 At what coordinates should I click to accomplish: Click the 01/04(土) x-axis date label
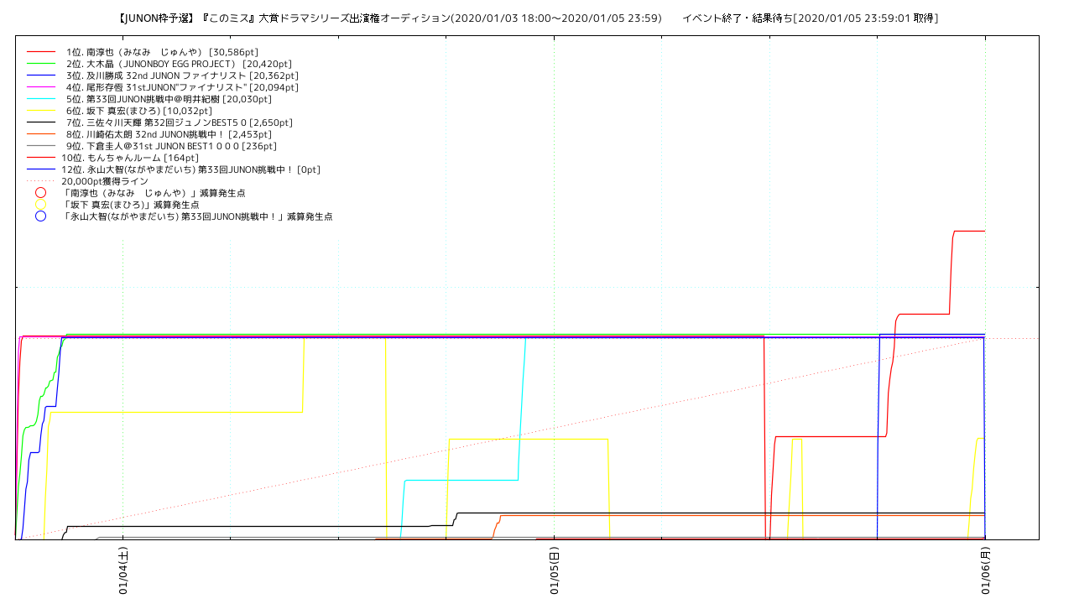coord(123,572)
